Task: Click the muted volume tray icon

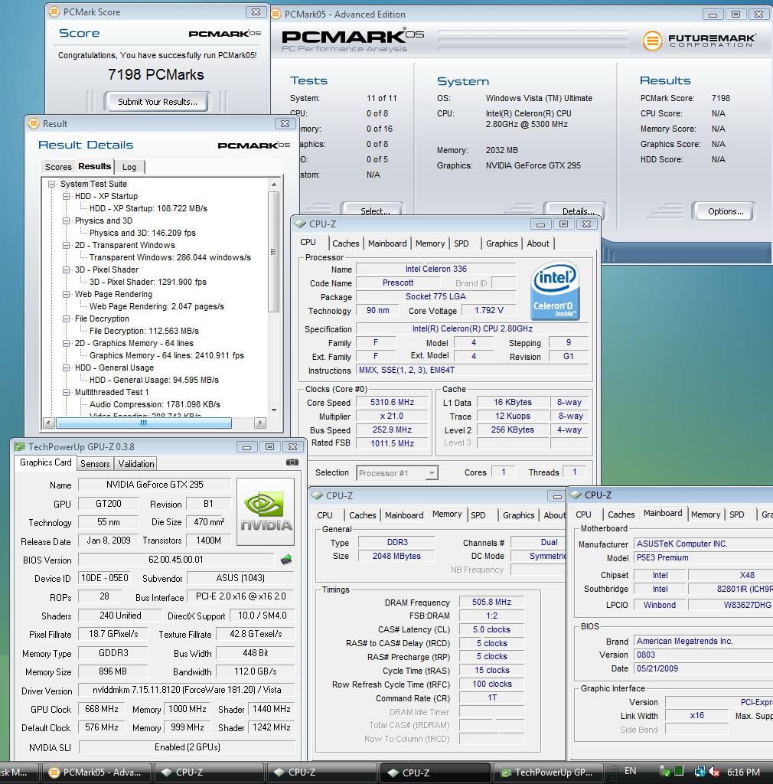Action: [x=715, y=772]
